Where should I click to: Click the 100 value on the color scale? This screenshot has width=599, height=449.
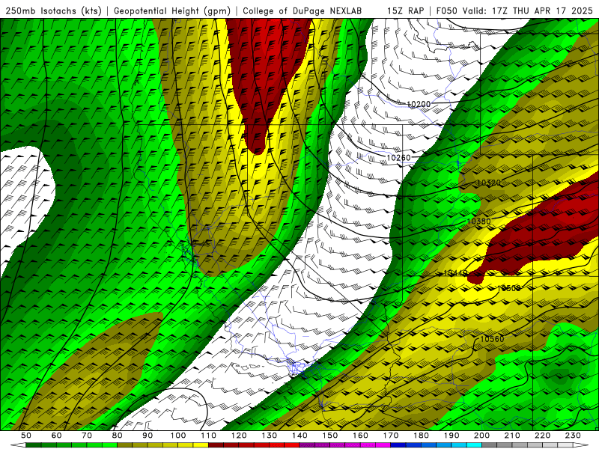coord(178,436)
